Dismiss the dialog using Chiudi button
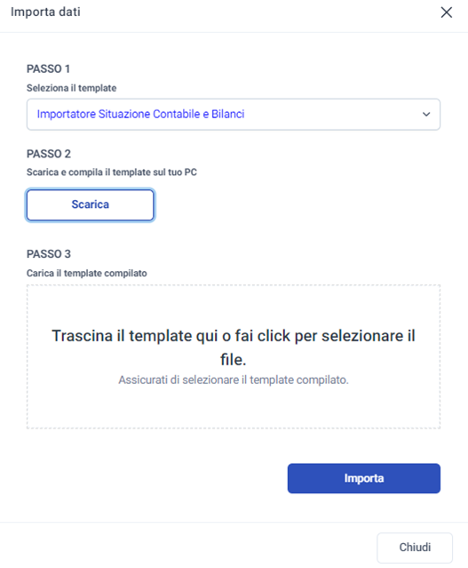468x568 pixels. [x=415, y=548]
